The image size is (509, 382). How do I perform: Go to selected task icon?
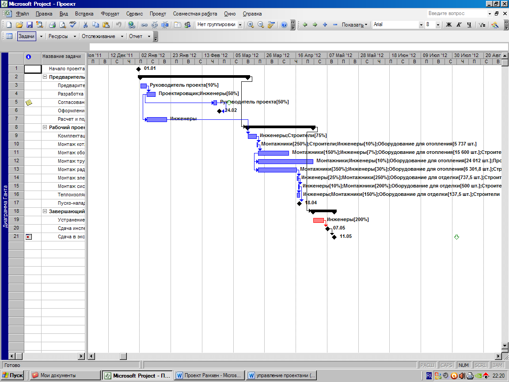[271, 25]
